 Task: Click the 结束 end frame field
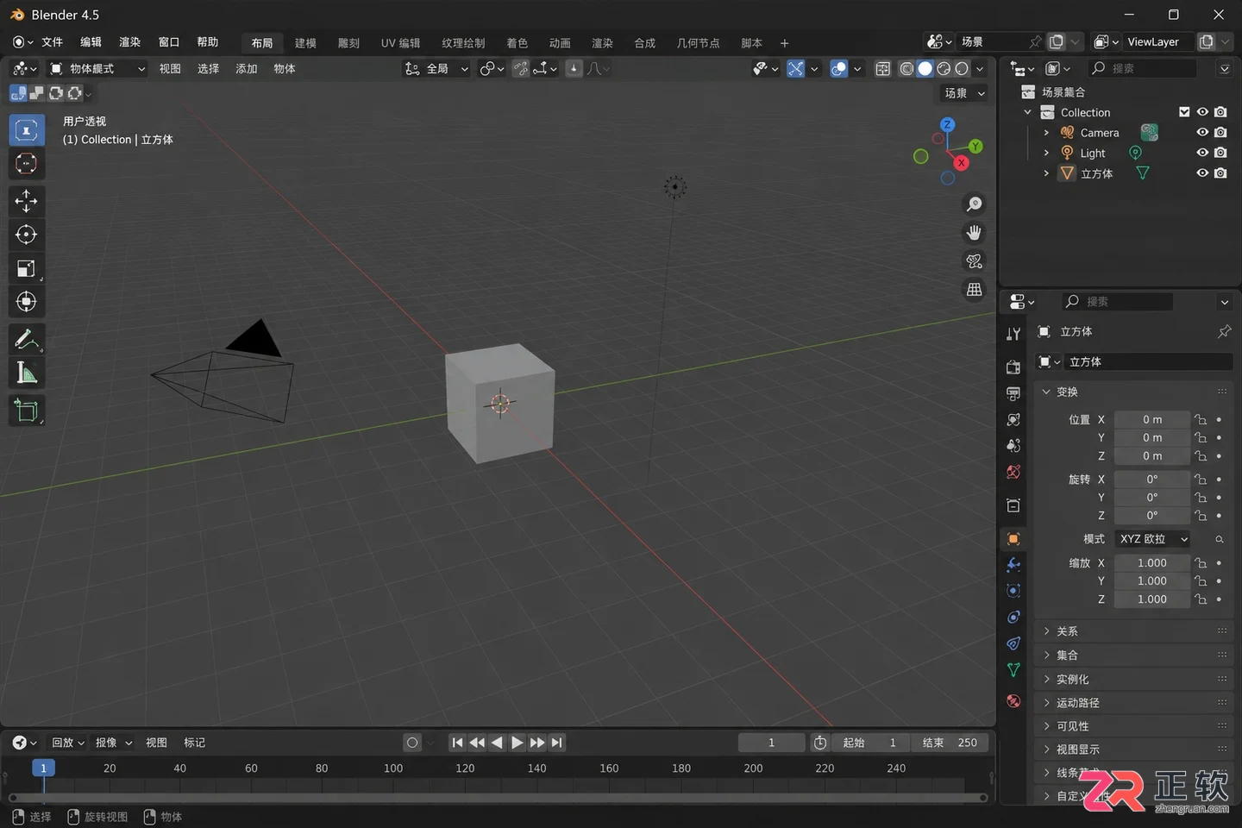pyautogui.click(x=950, y=743)
